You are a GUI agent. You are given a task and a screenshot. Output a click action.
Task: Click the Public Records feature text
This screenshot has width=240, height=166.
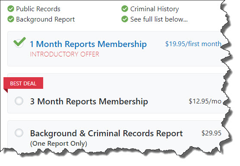(x=38, y=9)
